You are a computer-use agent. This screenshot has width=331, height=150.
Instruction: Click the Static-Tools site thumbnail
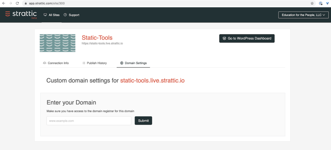[x=58, y=43]
